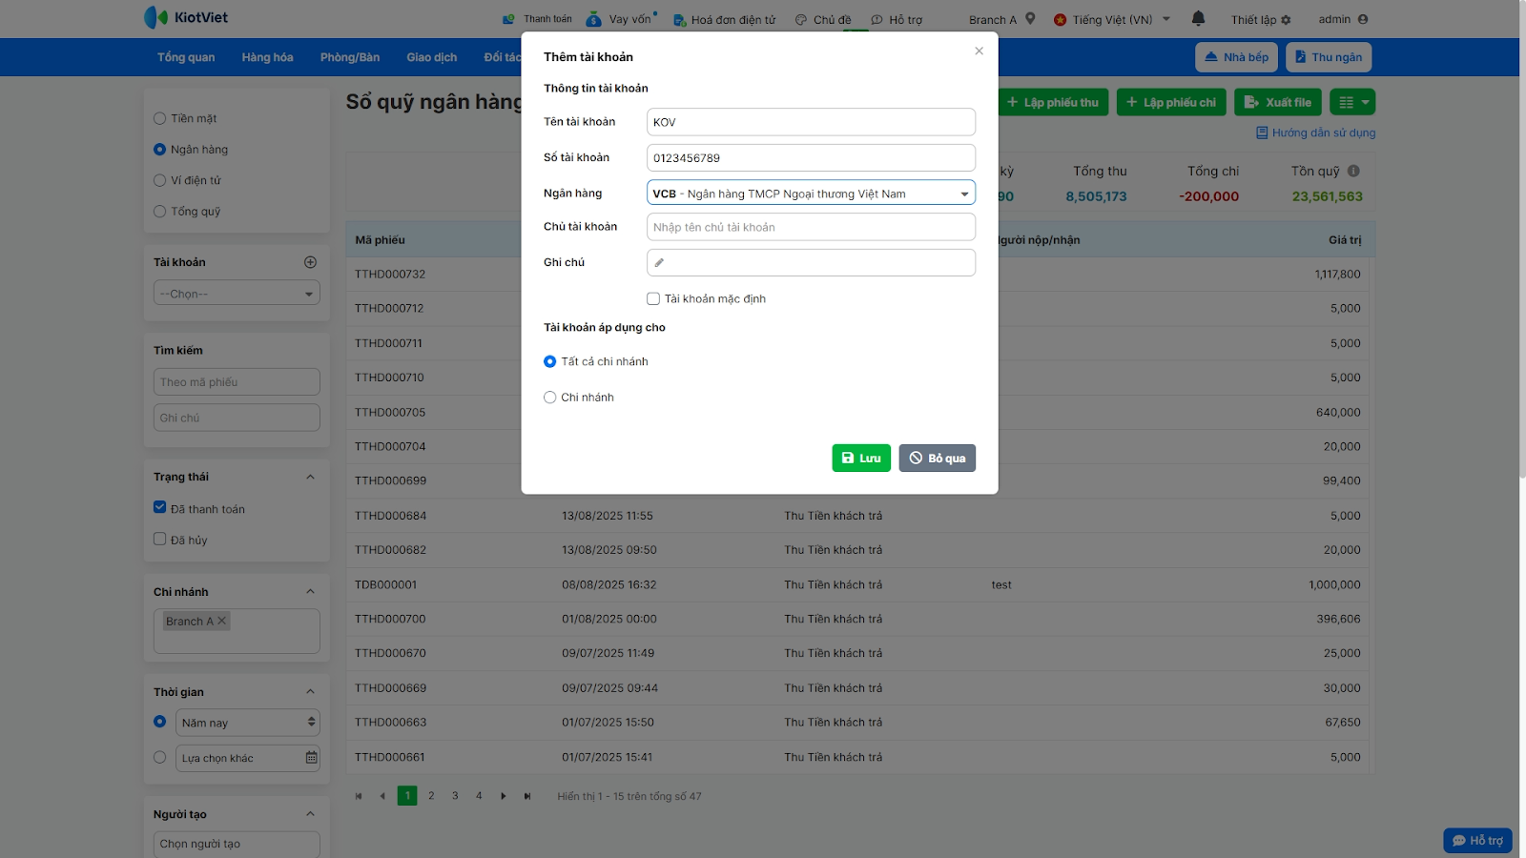1526x858 pixels.
Task: Click the Lập phiếu chi button
Action: coord(1171,102)
